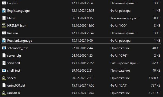
Task: Select the server.cfg file name
Action: (14, 56)
